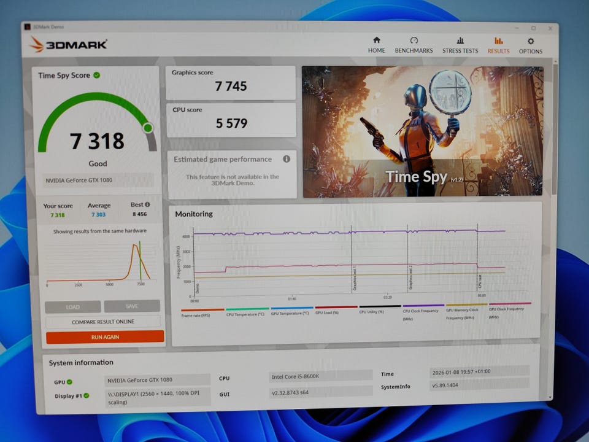Click the GPU validation checkmark in System information

[x=69, y=382]
